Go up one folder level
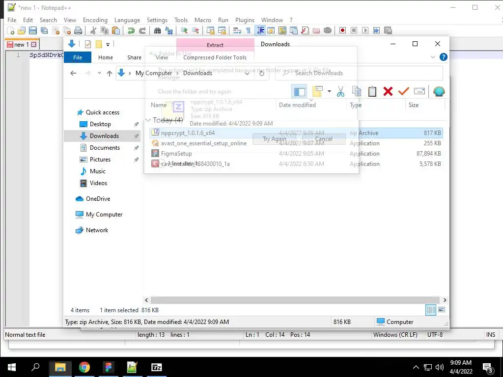Image resolution: width=503 pixels, height=377 pixels. tap(110, 73)
